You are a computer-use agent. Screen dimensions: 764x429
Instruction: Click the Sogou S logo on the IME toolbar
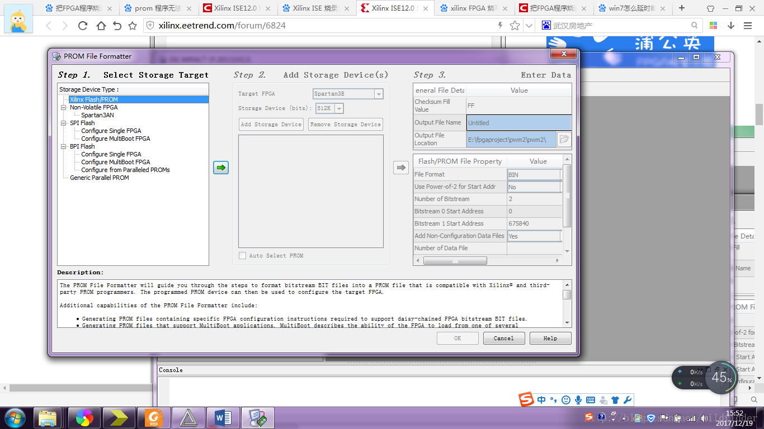[x=526, y=400]
